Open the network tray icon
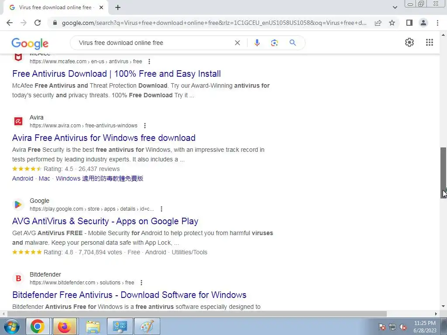The image size is (447, 335). pyautogui.click(x=392, y=327)
